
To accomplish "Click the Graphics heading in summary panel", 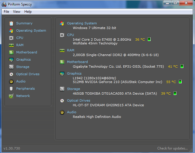I will [x=74, y=73].
